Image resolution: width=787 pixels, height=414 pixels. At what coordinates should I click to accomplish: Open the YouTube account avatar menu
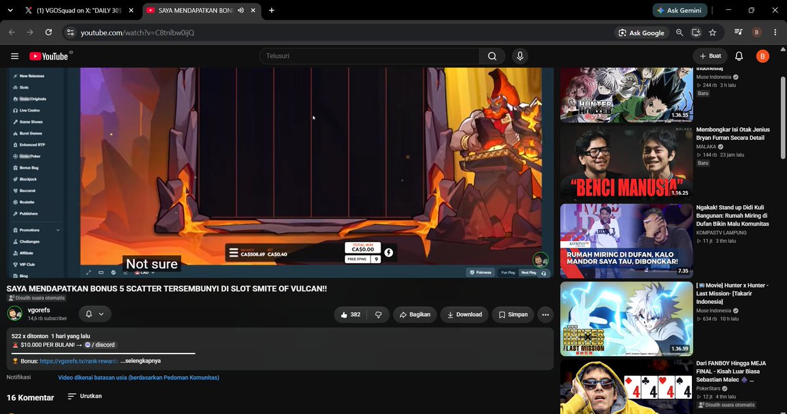click(763, 56)
